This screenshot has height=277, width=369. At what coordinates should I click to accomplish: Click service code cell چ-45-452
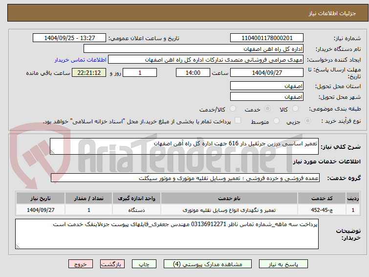(x=322, y=210)
